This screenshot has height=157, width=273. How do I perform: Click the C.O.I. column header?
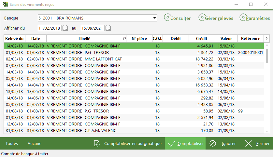coord(157,39)
